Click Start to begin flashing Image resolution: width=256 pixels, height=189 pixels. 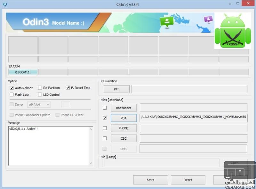coord(150,180)
